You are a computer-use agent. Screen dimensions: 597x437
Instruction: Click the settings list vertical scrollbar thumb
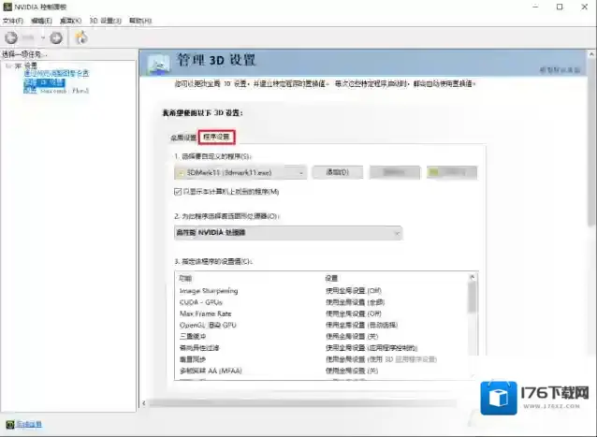473,298
